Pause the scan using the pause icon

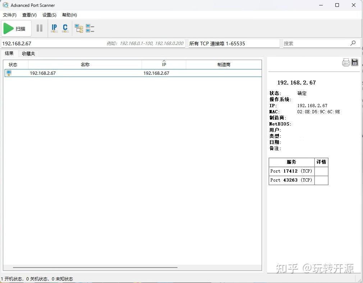[40, 28]
